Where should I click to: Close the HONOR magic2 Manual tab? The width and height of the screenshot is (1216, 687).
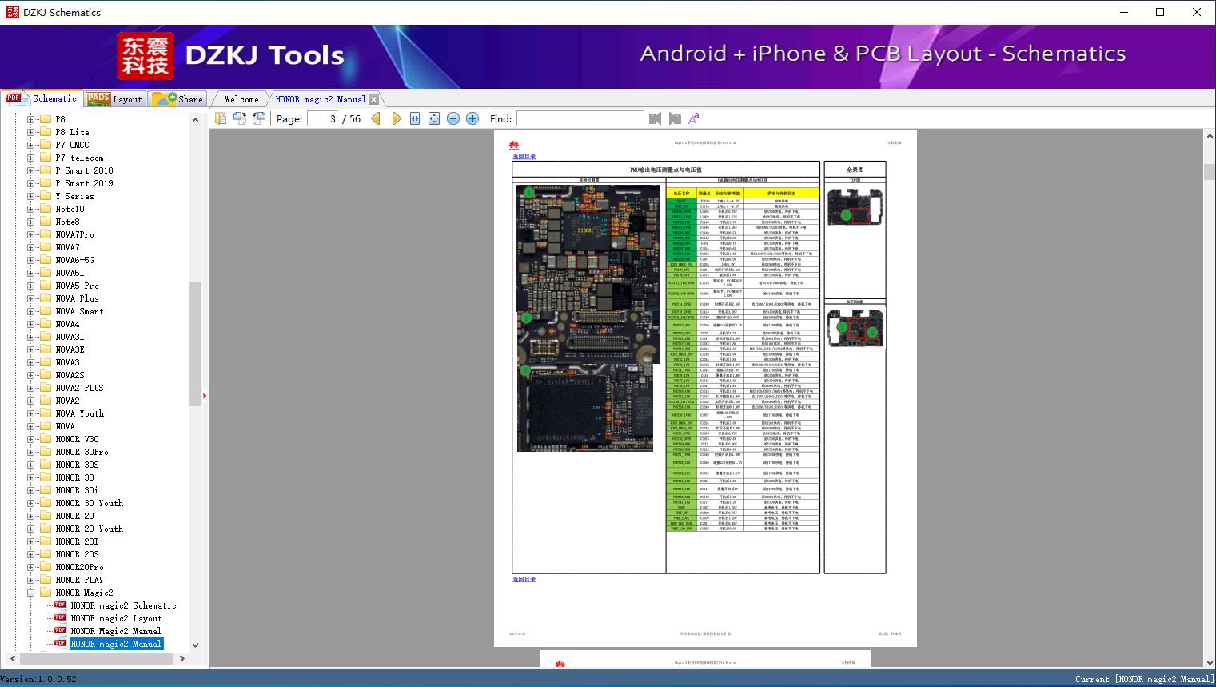373,100
